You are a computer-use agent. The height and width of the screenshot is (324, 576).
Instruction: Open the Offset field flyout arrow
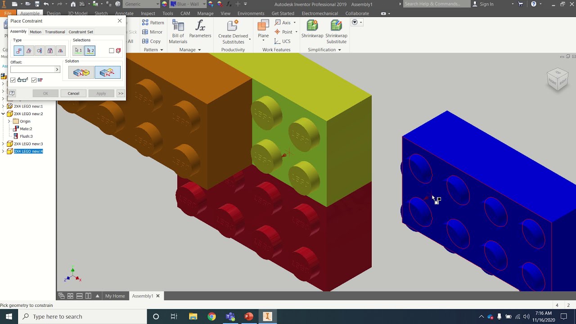57,69
